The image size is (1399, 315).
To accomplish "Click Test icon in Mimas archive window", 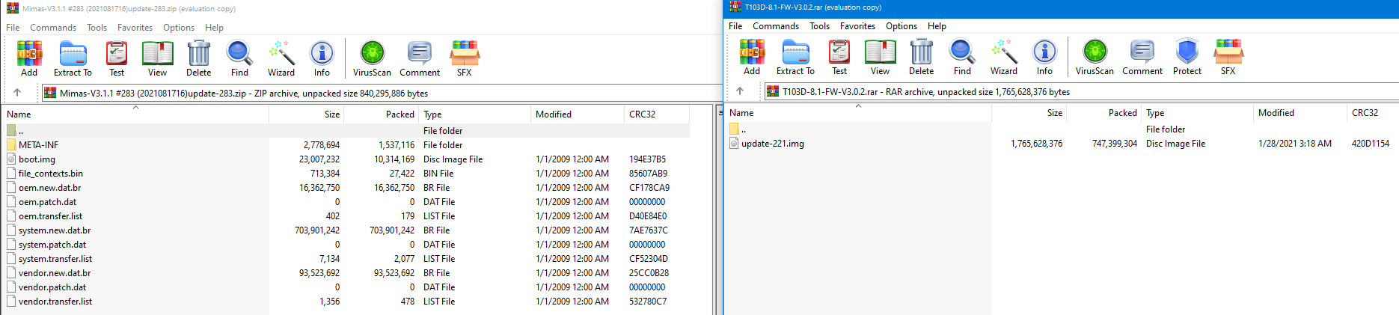I will coord(117,58).
